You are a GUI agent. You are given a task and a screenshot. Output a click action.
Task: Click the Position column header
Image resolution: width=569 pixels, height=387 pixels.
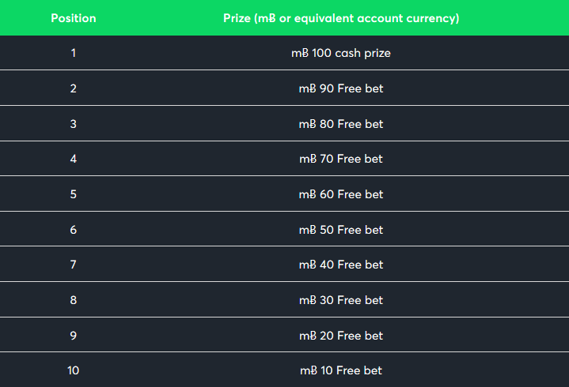pos(74,18)
